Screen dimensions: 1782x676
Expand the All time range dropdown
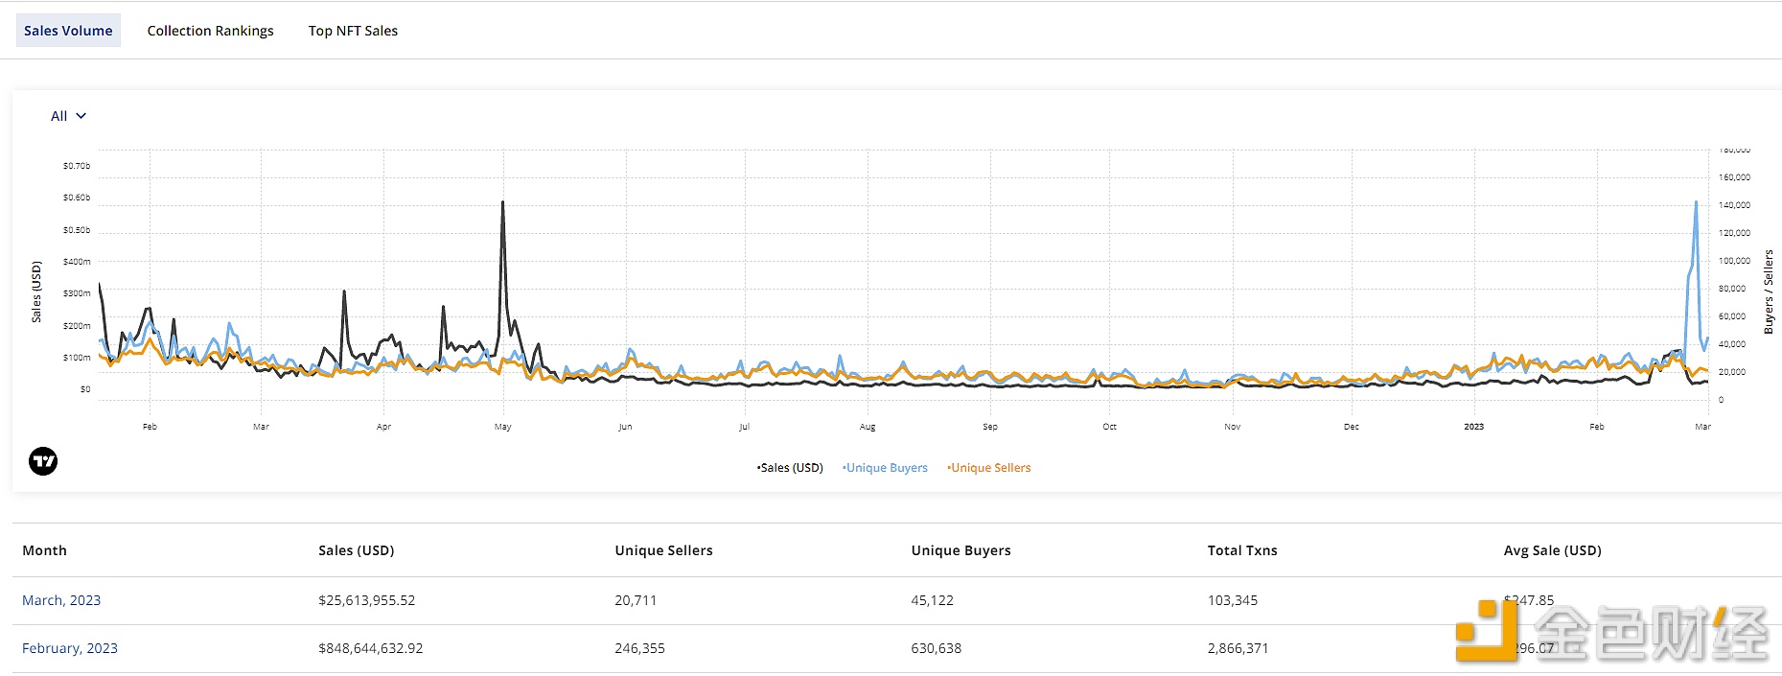68,116
